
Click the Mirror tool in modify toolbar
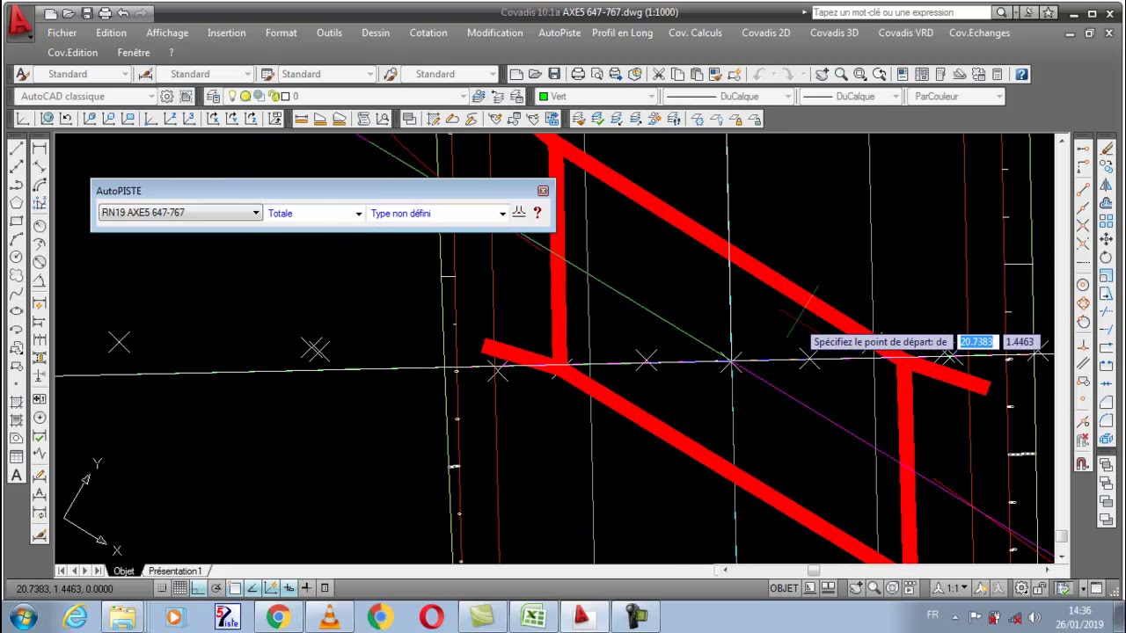pyautogui.click(x=1107, y=186)
